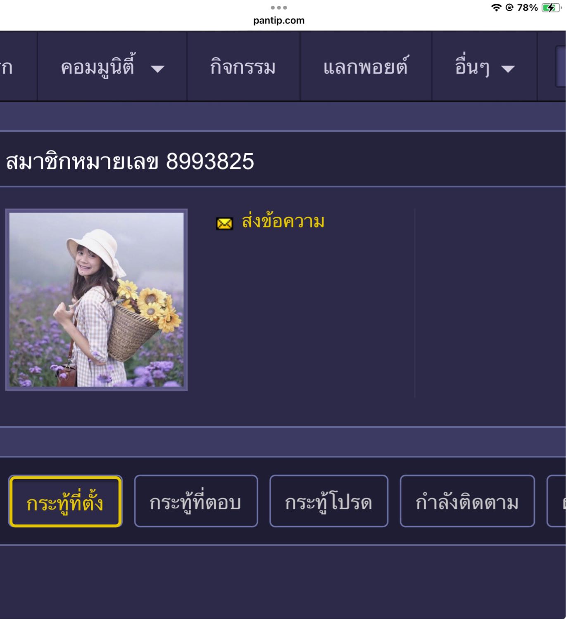The width and height of the screenshot is (566, 619).
Task: Switch to the กำลังติดตาม tab
Action: click(467, 501)
